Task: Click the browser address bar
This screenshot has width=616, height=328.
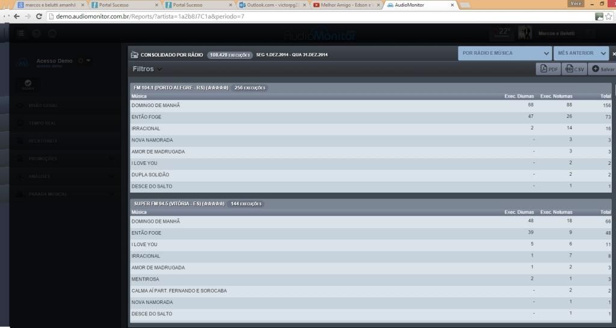Action: [301, 16]
